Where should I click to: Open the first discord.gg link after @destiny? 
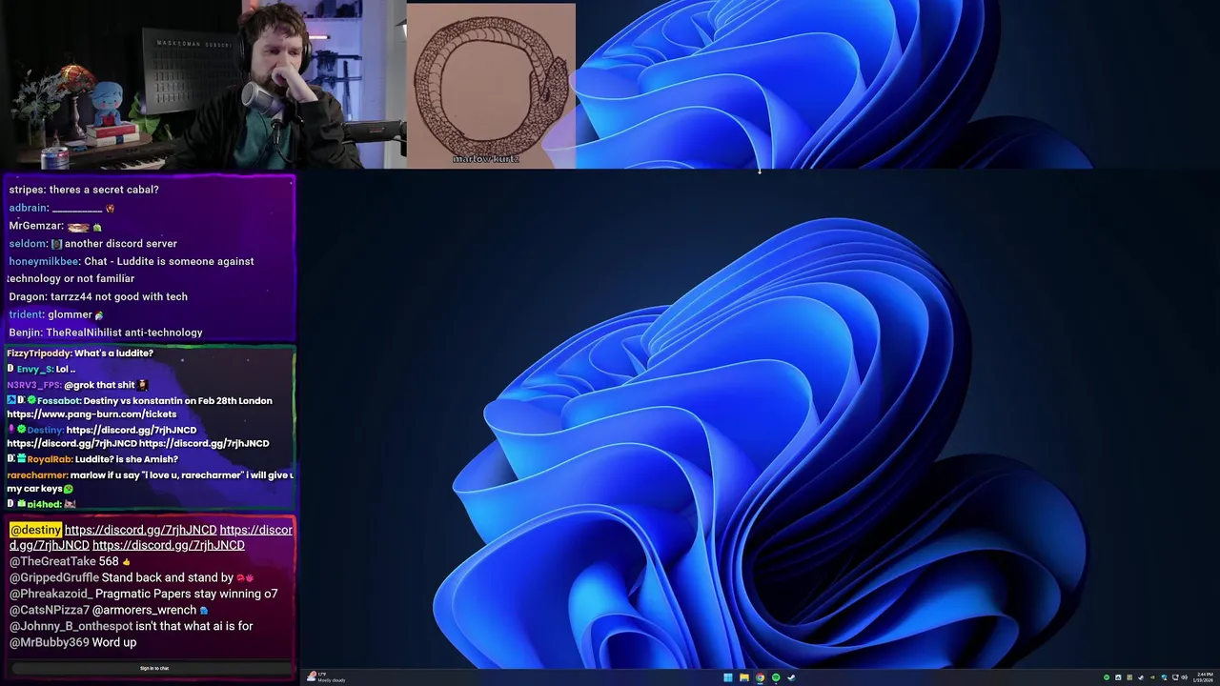141,530
